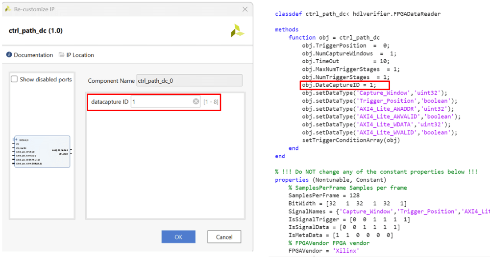Click the 'obj.NumCaptureWindows = 1;' line
490x262 pixels.
pos(349,53)
